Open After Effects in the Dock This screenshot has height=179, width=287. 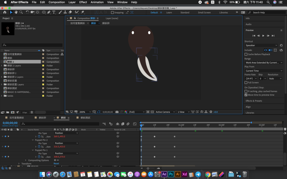click(x=164, y=174)
